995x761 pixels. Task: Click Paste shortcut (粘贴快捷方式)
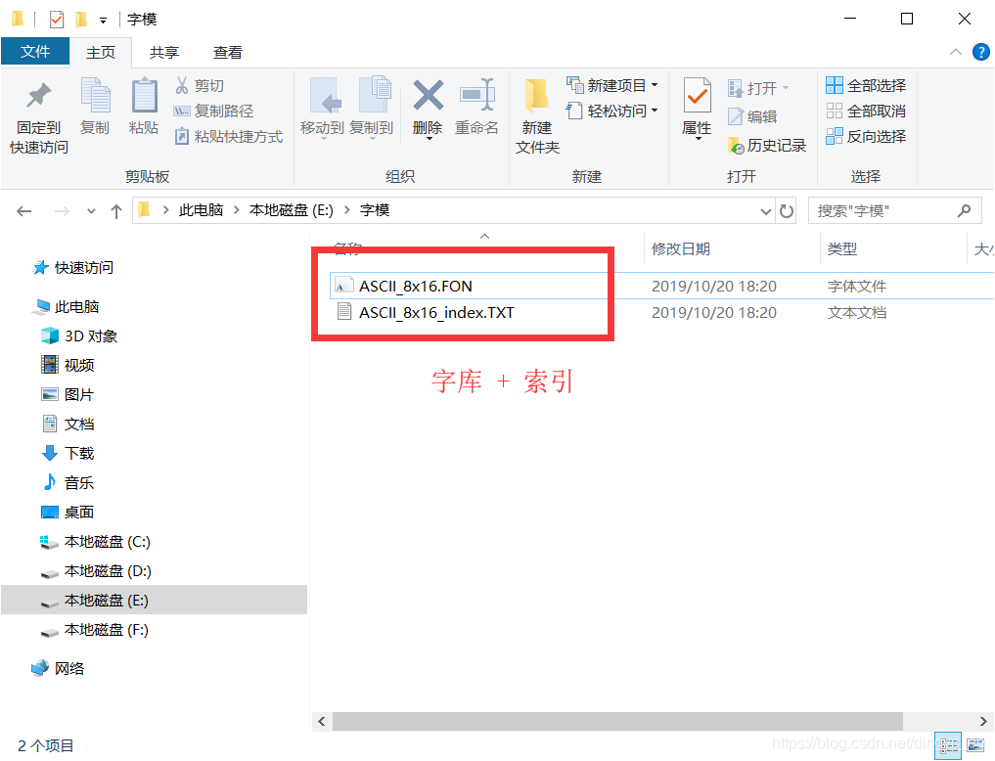(228, 136)
